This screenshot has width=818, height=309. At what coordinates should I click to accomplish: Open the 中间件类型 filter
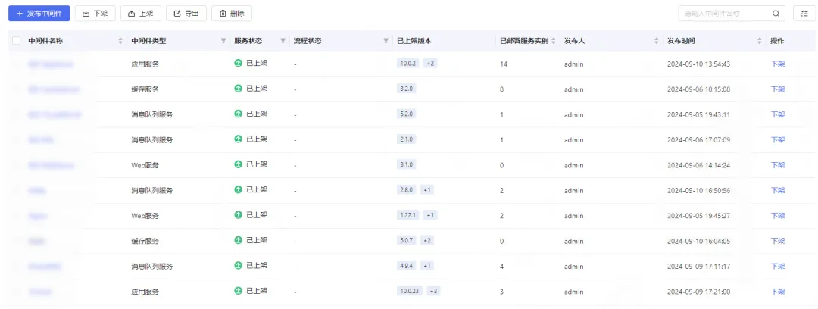click(x=223, y=41)
